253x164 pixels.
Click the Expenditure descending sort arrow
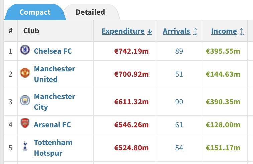tap(150, 32)
